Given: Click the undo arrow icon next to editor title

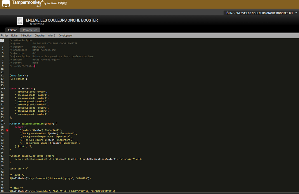Looking at the screenshot, I should coord(296,13).
